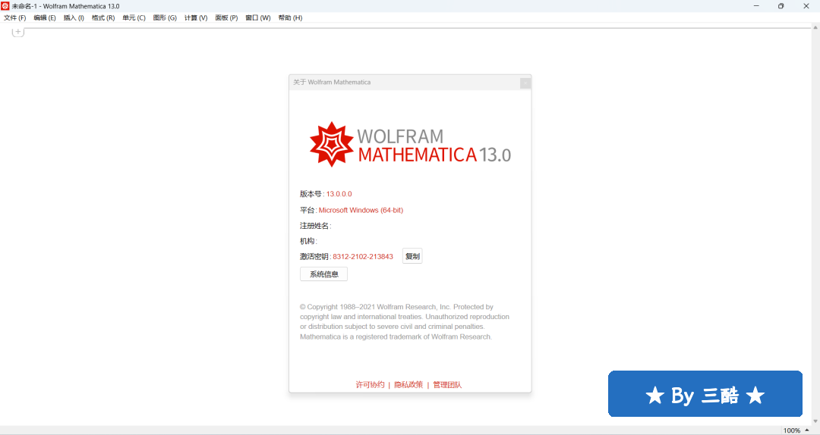Viewport: 820px width, 435px height.
Task: Open the 插入 (I) menu
Action: click(x=74, y=17)
